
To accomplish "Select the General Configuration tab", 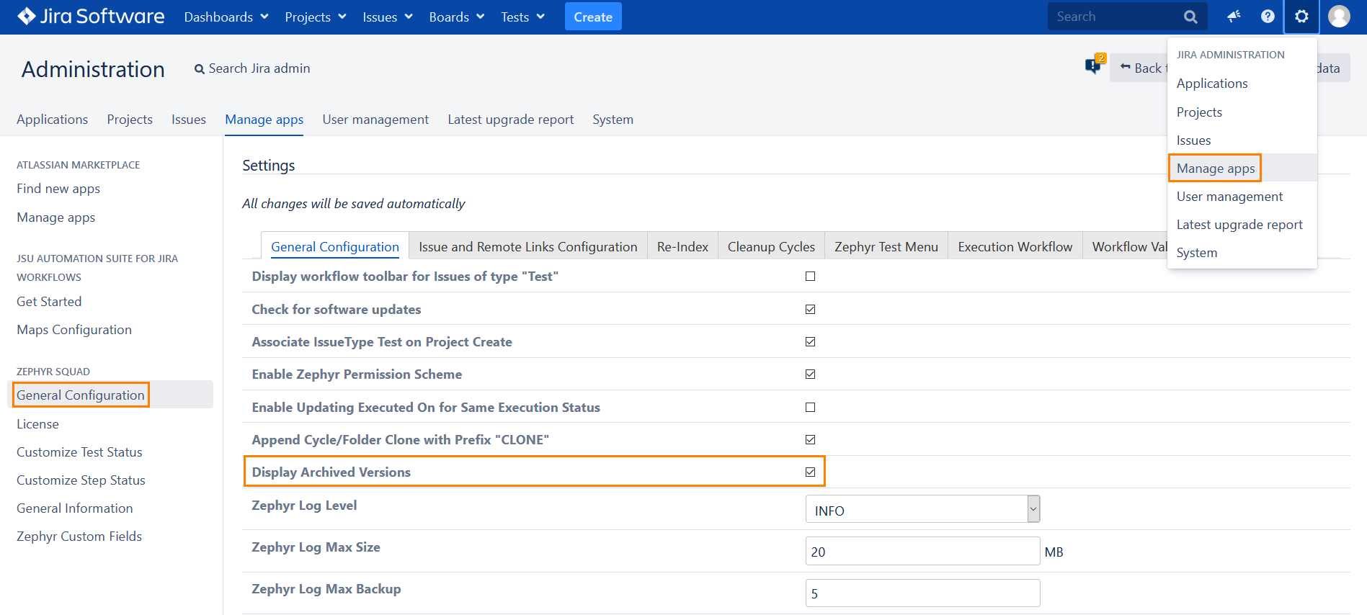I will (x=335, y=247).
